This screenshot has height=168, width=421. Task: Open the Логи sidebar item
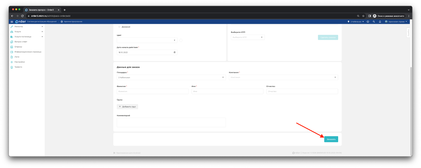coord(17,57)
